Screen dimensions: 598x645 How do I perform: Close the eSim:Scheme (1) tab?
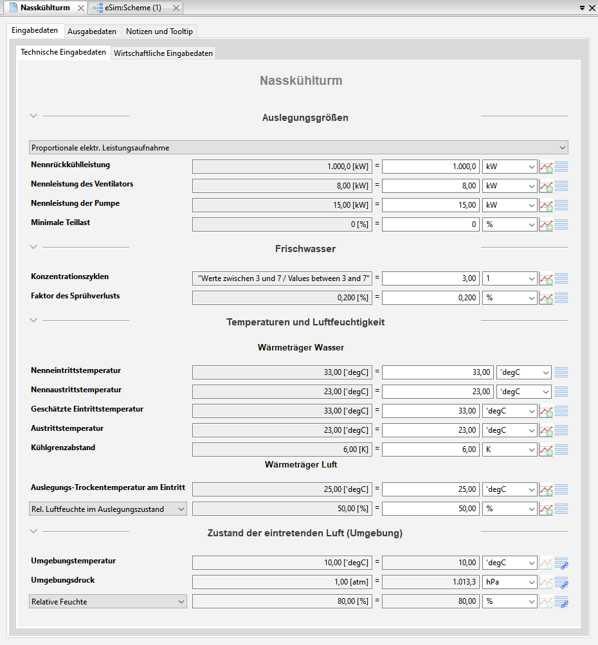tap(176, 8)
